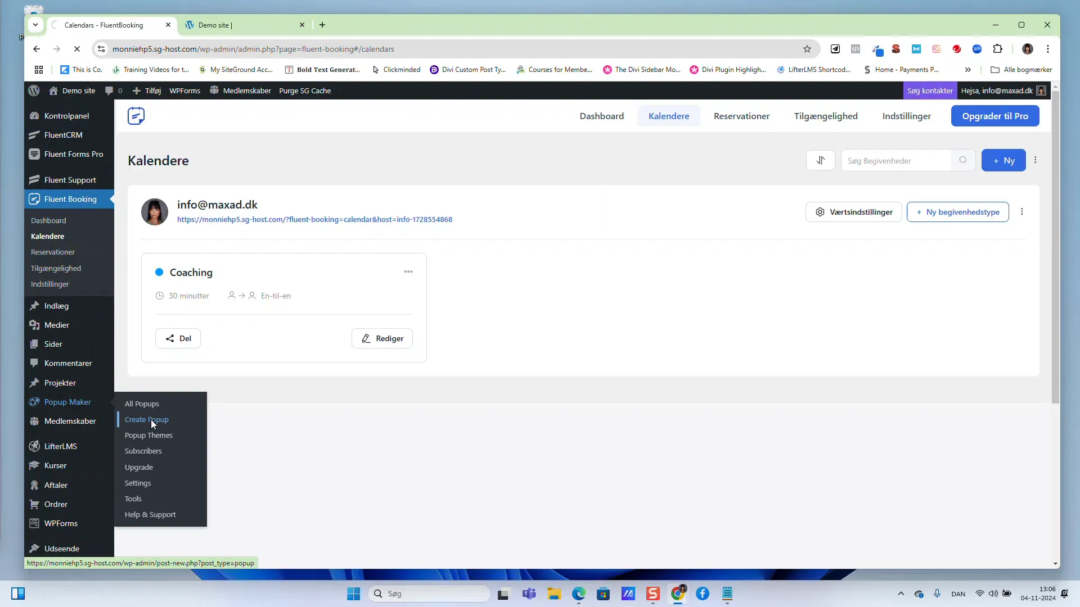Click the magnifier in Søg Begivenheder
This screenshot has width=1080, height=607.
point(963,160)
